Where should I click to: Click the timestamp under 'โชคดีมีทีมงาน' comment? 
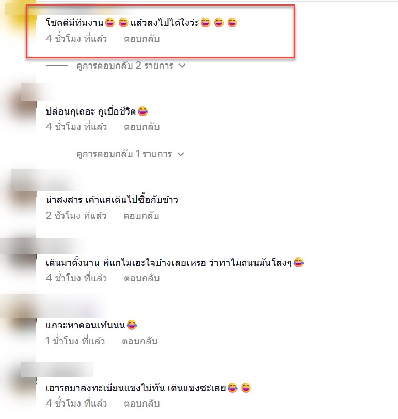(x=76, y=39)
